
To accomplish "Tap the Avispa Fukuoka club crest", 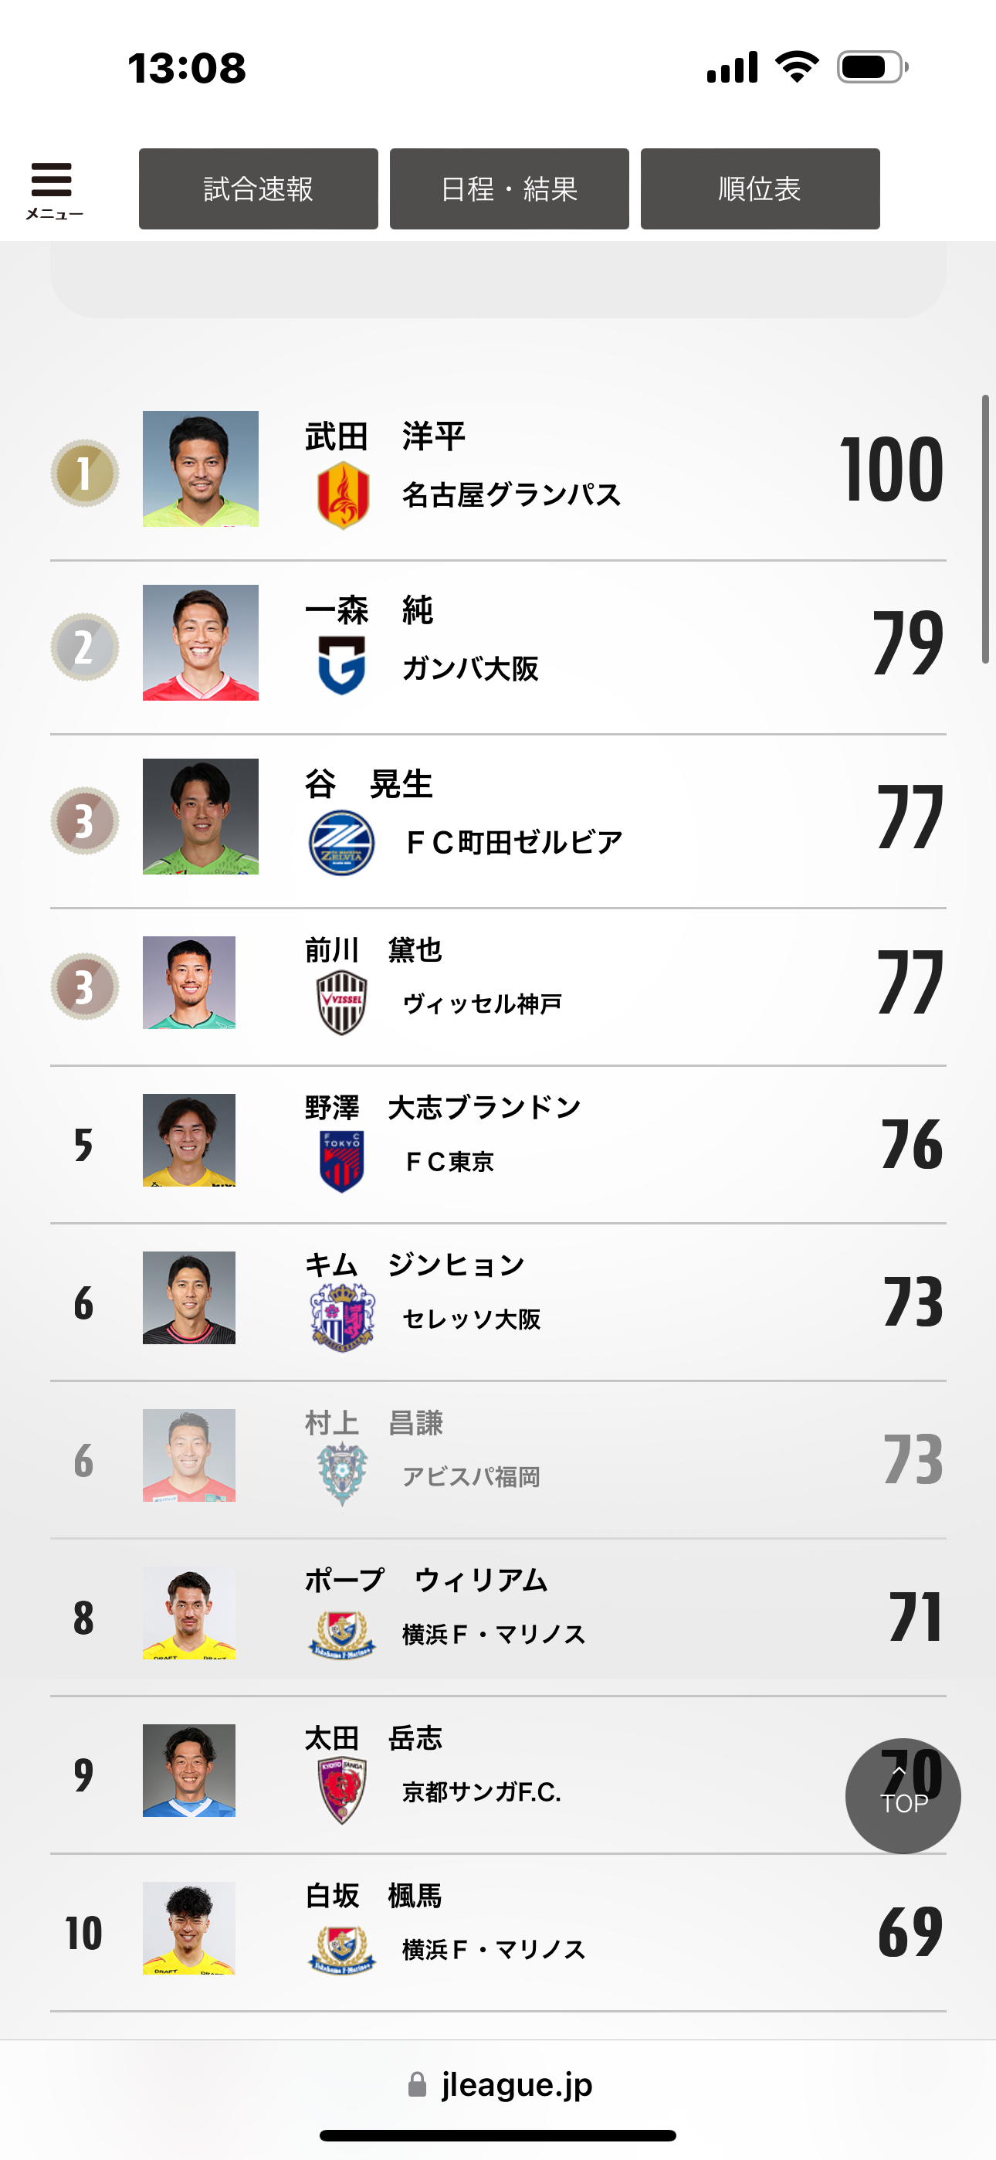I will pos(342,1475).
